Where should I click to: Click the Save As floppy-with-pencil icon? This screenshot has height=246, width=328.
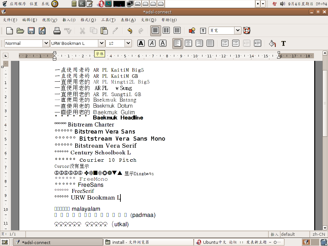[42, 30]
